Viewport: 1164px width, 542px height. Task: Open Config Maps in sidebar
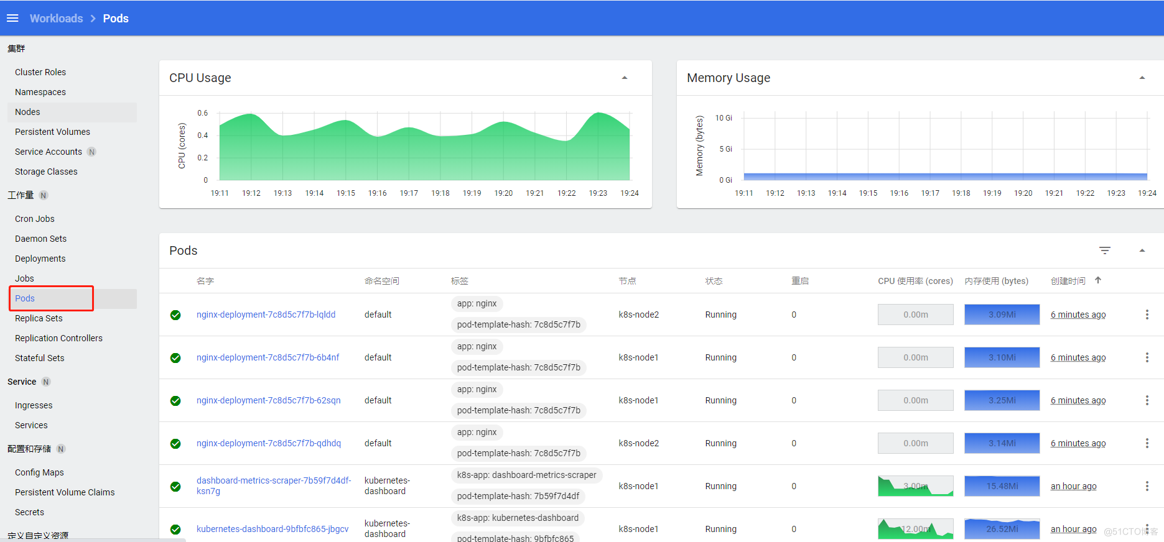[39, 472]
